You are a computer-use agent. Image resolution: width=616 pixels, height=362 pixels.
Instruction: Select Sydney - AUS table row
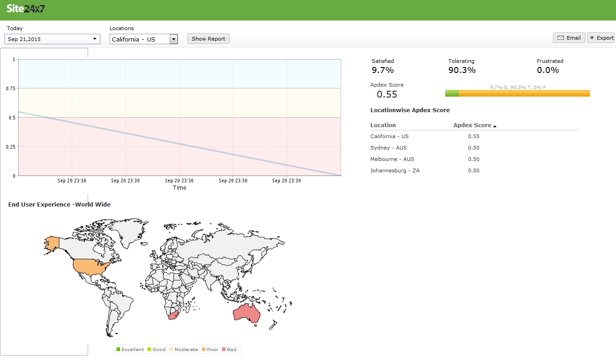(x=388, y=148)
